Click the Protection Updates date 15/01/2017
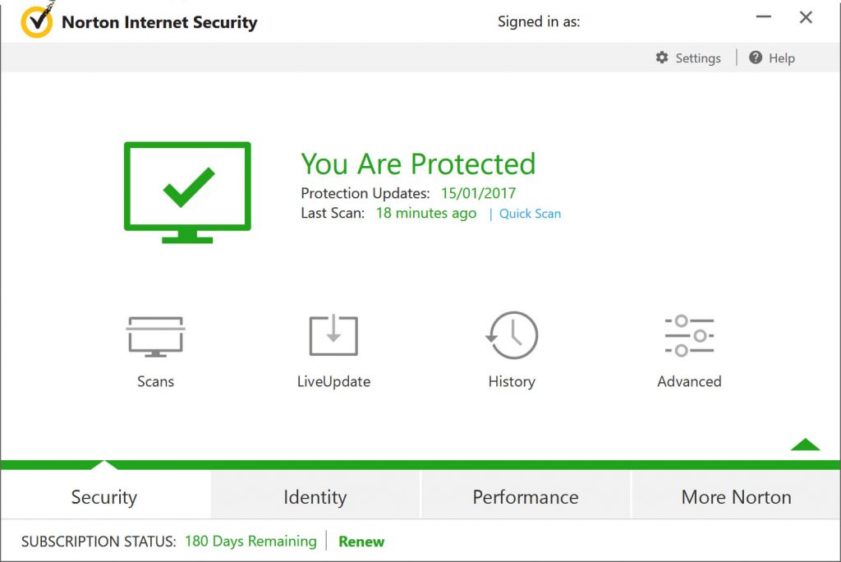 tap(479, 193)
